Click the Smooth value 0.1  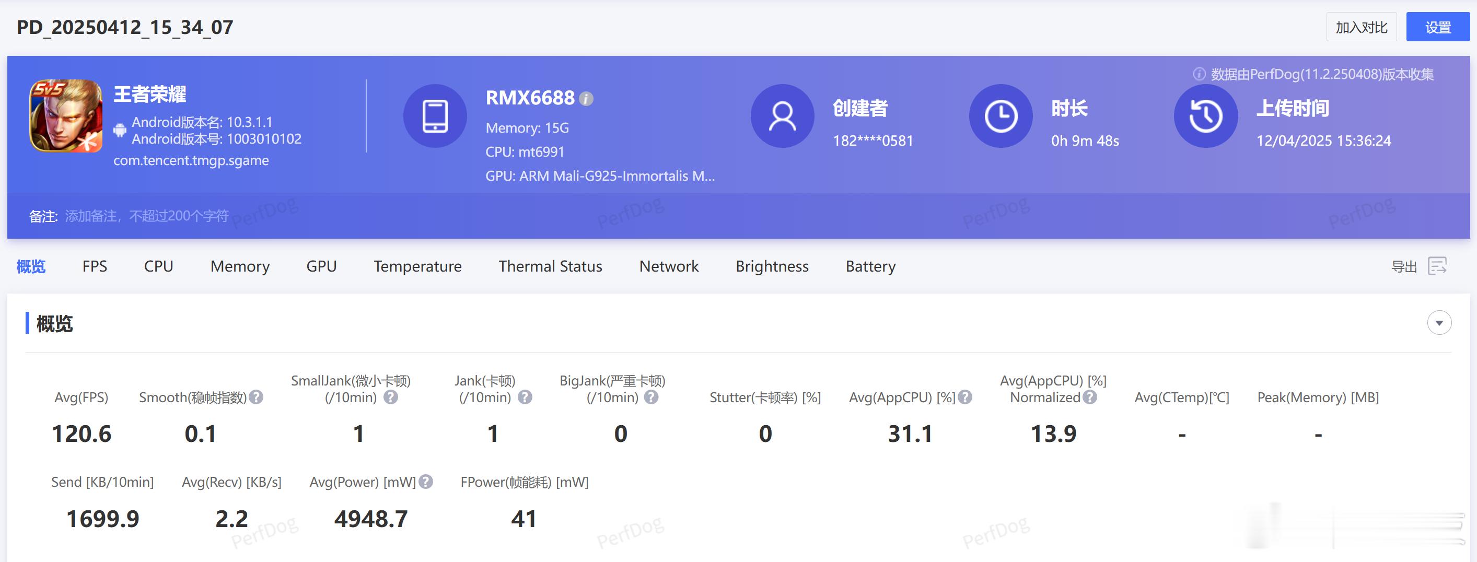pos(201,434)
